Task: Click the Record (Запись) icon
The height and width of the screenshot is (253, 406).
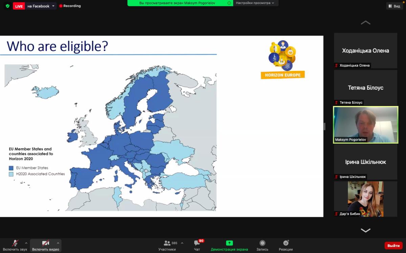Action: (262, 243)
